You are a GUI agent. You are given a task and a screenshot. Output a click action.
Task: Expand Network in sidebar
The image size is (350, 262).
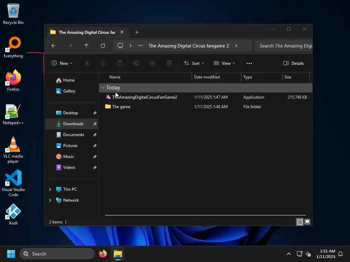pos(50,200)
